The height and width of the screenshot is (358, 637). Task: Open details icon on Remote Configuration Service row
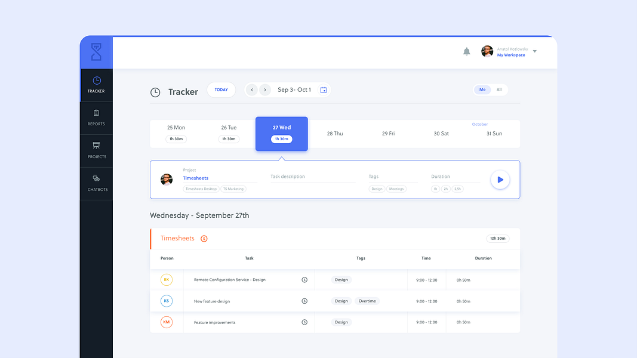click(x=304, y=279)
